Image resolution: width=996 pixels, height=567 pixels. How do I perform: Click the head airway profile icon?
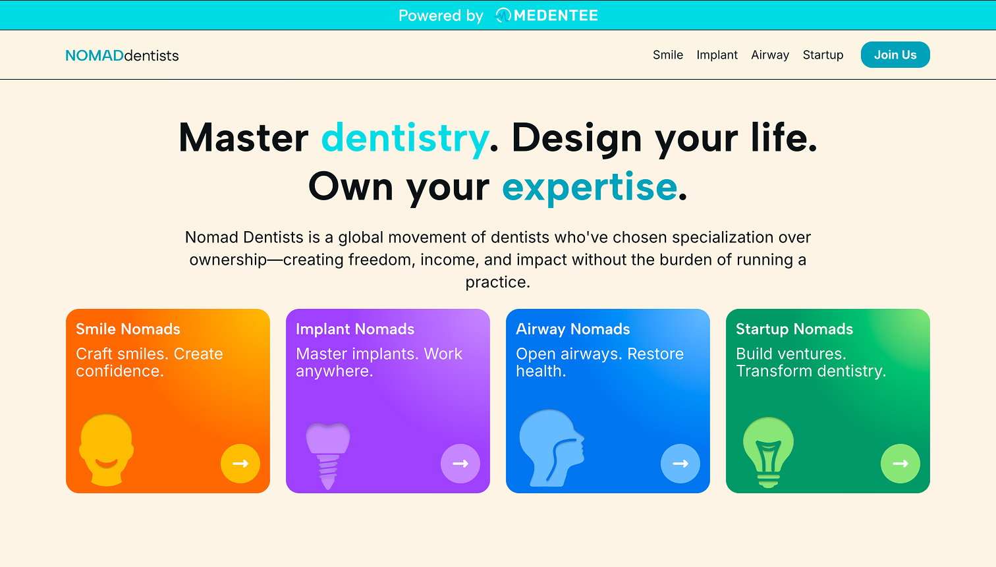[x=552, y=448]
